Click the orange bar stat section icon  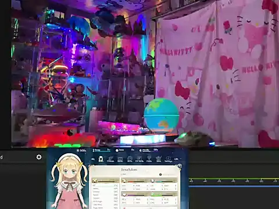click(x=124, y=181)
